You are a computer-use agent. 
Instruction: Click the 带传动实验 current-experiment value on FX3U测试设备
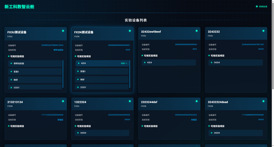click(58, 50)
